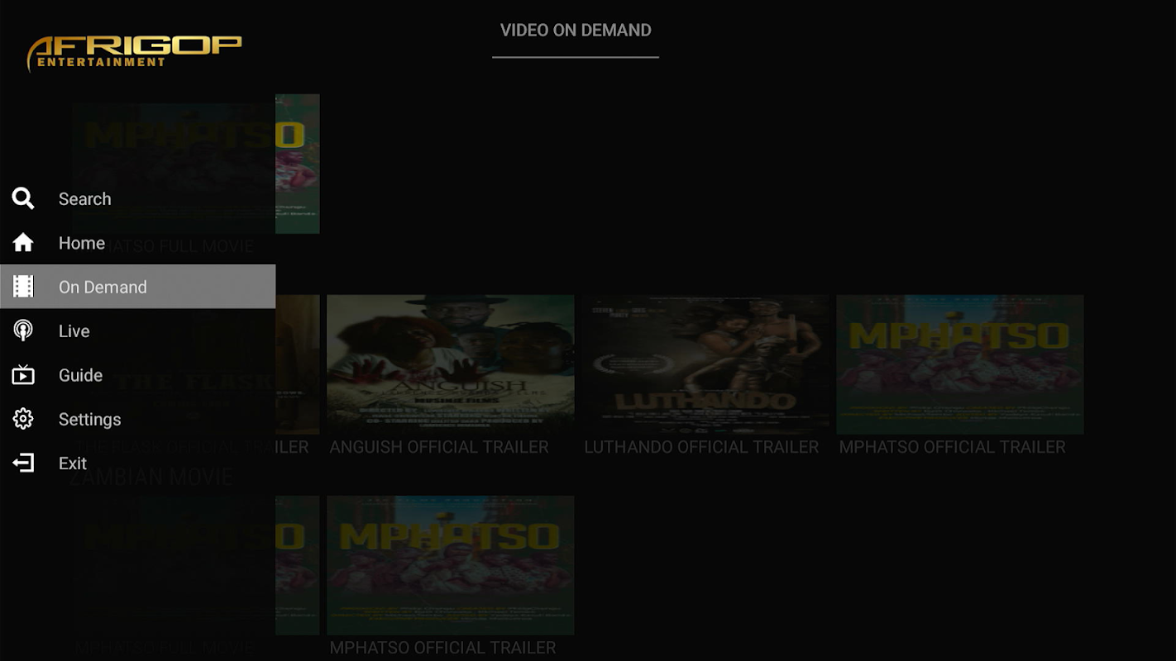This screenshot has width=1176, height=661.
Task: Click the "ANGUISH OFFICIAL TRAILER" title text
Action: coord(439,447)
